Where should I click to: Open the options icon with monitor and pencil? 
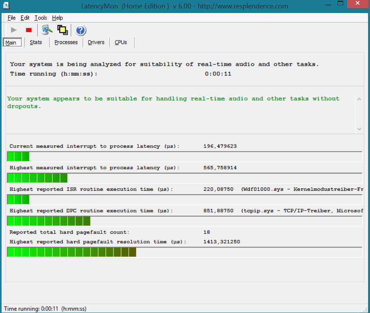pyautogui.click(x=47, y=30)
